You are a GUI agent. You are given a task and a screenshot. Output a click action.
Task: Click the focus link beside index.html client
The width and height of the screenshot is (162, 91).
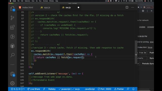coord(150,47)
